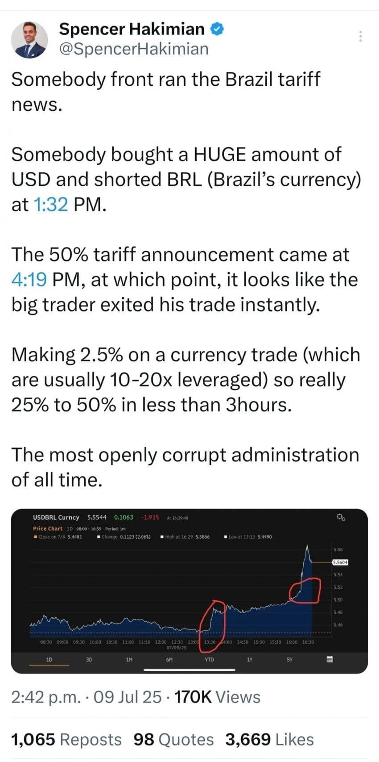Open chart settings gear icon
Viewport: 379px width, 762px height.
[x=341, y=517]
